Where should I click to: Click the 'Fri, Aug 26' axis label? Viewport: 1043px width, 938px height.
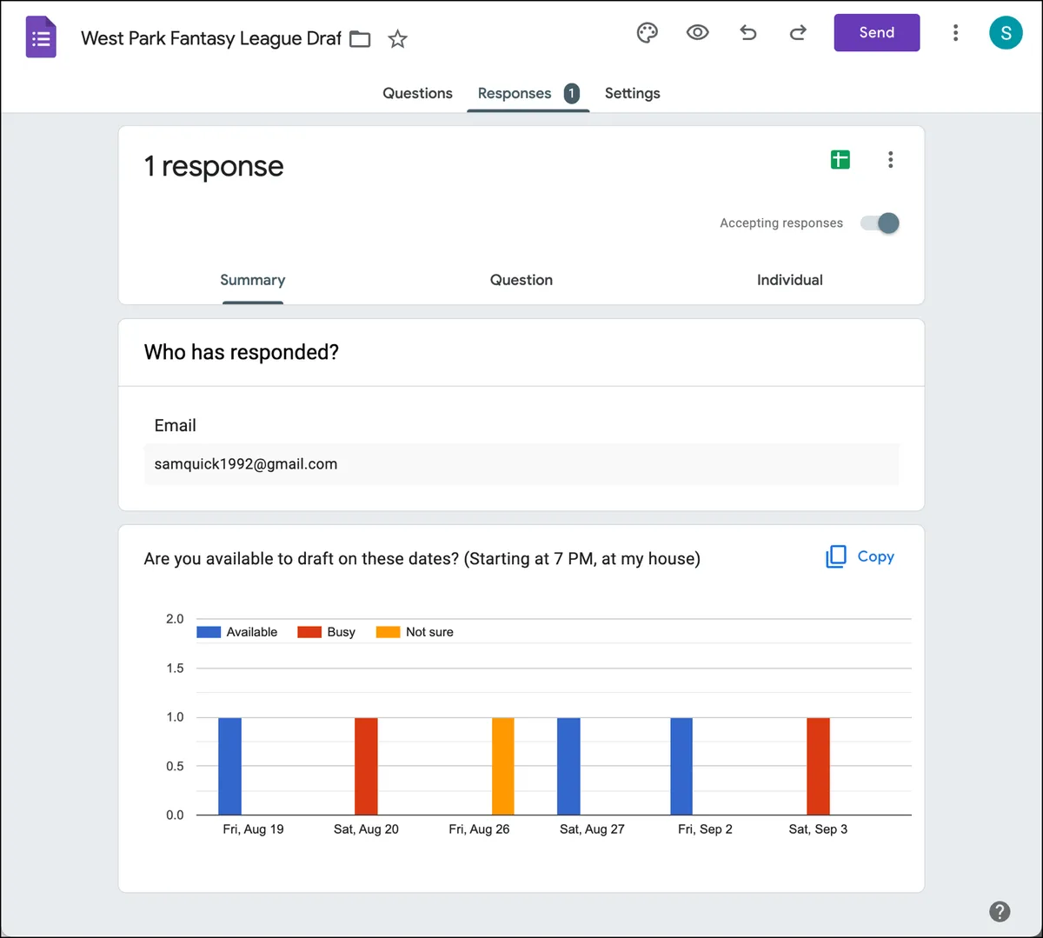(479, 829)
